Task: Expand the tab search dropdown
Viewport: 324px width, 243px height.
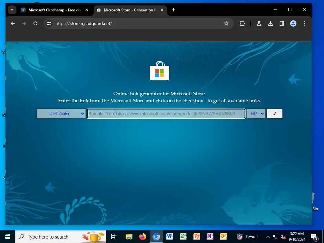Action: 12,10
